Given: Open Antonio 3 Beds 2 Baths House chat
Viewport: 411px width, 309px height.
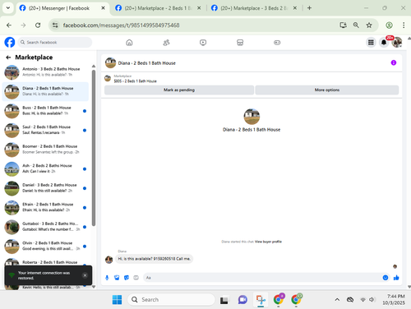Looking at the screenshot, I should tap(45, 72).
